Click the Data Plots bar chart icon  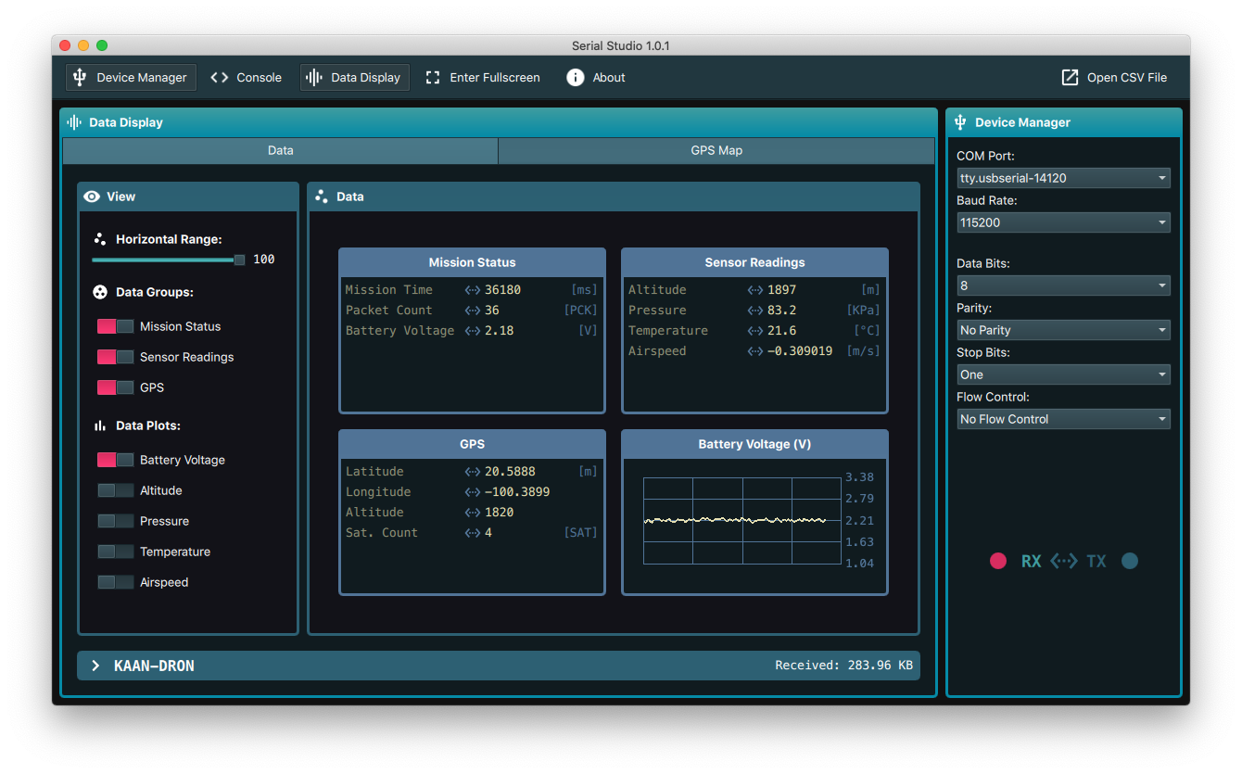coord(100,425)
